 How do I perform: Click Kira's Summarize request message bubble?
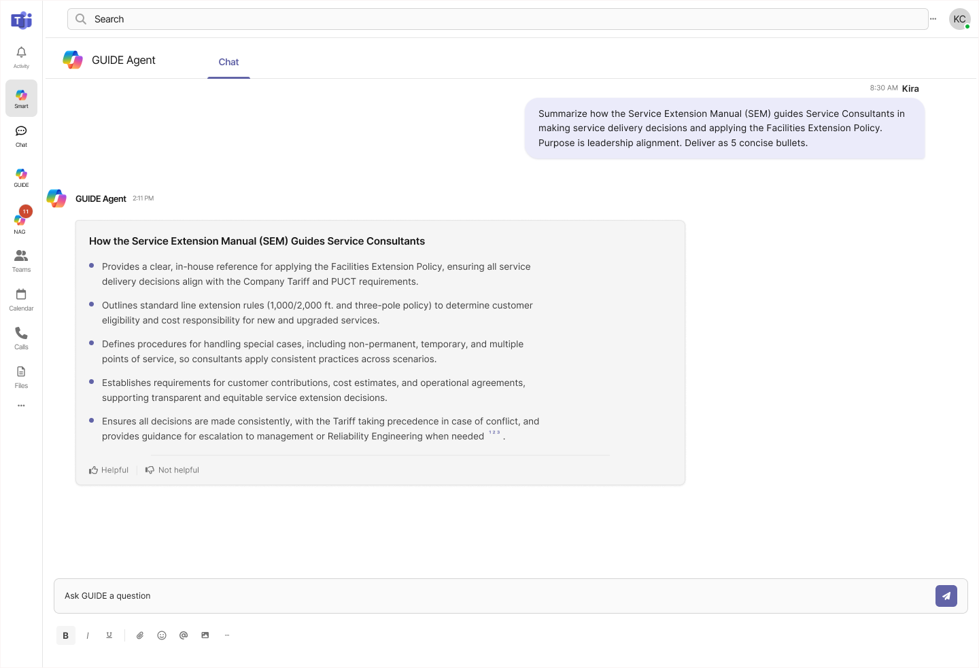pos(725,128)
